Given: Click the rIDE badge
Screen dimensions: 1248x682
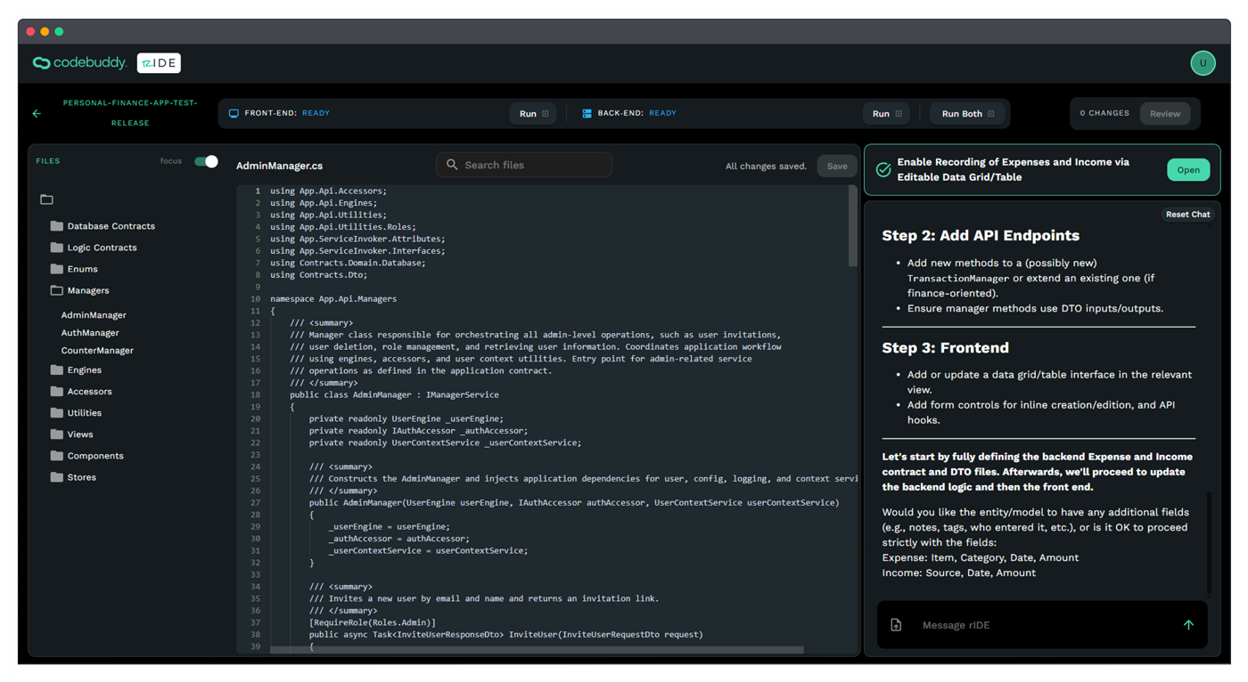Looking at the screenshot, I should coord(159,63).
